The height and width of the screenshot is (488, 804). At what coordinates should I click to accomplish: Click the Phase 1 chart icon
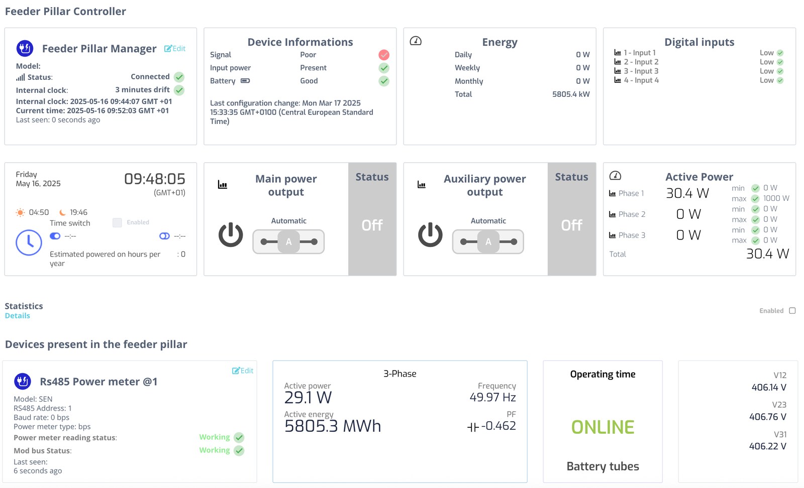coord(613,194)
